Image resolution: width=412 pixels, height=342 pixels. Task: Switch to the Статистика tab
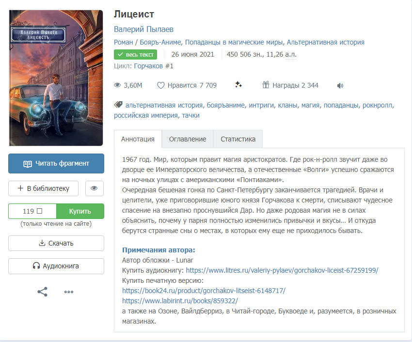pyautogui.click(x=238, y=139)
